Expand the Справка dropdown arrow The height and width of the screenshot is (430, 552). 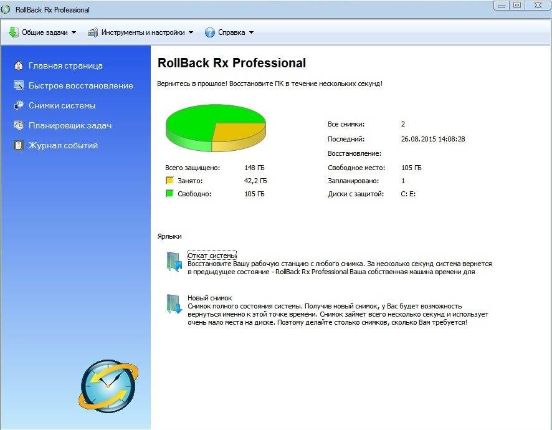tap(251, 32)
